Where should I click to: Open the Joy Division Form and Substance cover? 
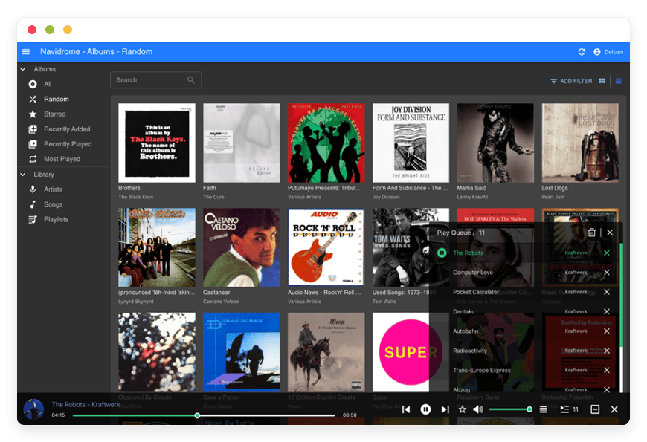[411, 143]
